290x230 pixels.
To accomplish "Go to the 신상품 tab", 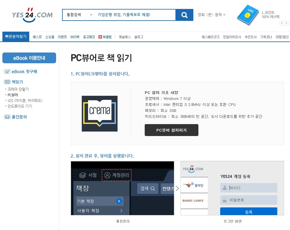I will click(x=50, y=37).
